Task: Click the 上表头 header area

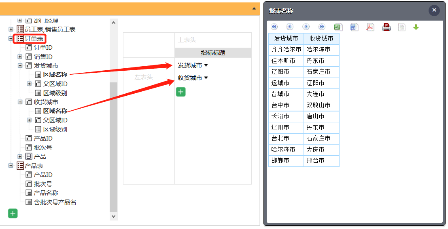Action: pos(213,40)
